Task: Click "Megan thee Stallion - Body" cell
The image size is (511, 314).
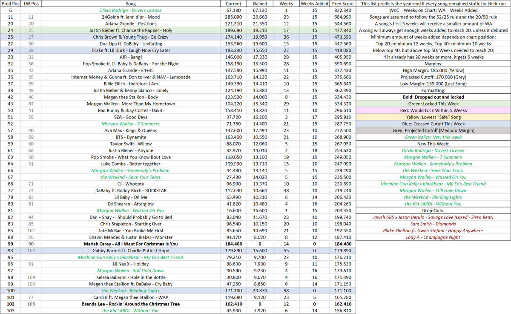Action: tap(131, 97)
